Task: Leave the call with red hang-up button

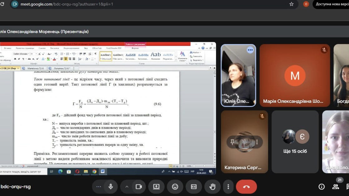Action: tap(246, 187)
